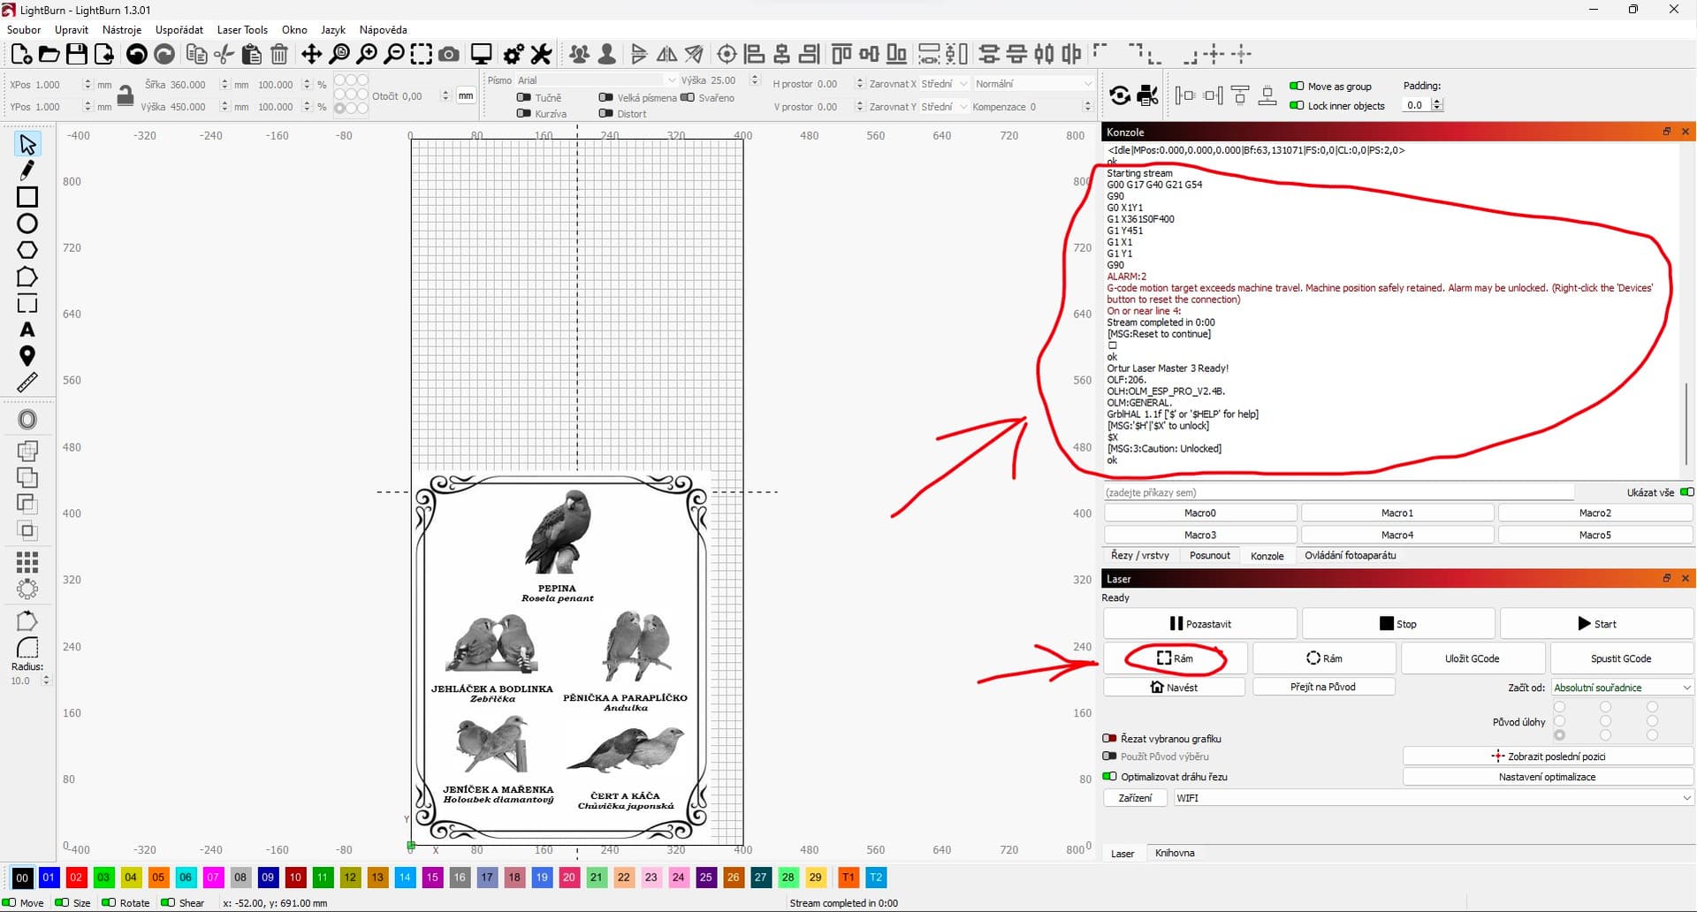This screenshot has height=912, width=1697.
Task: Toggle the Move as group switch
Action: [1297, 87]
